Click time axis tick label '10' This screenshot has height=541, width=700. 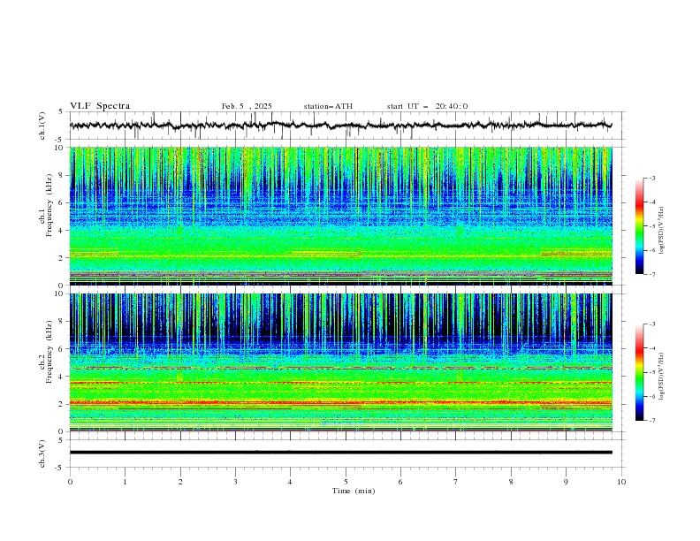(621, 482)
